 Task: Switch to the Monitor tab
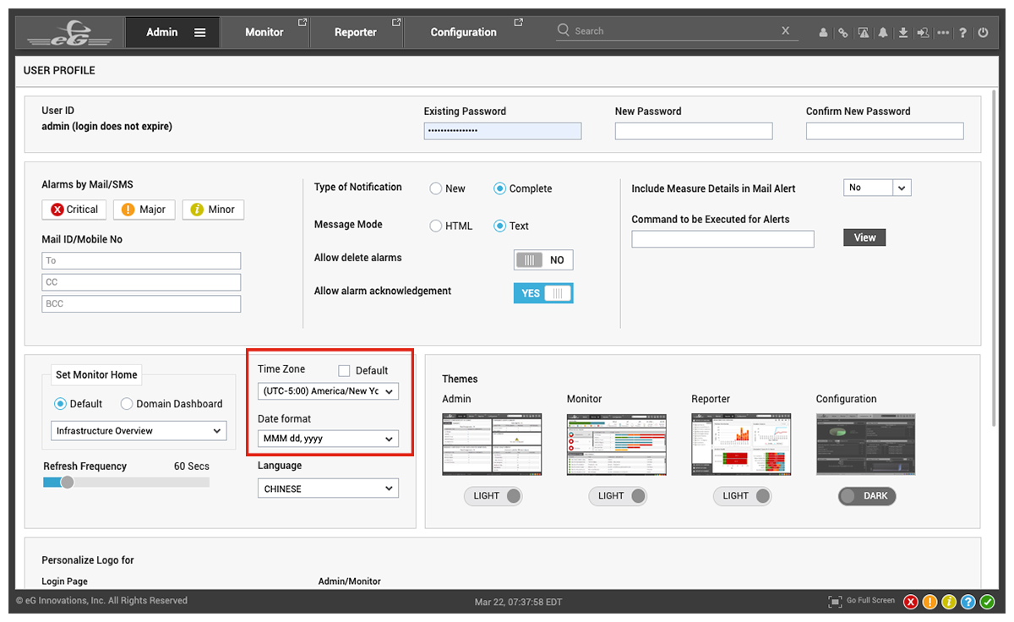pos(265,32)
